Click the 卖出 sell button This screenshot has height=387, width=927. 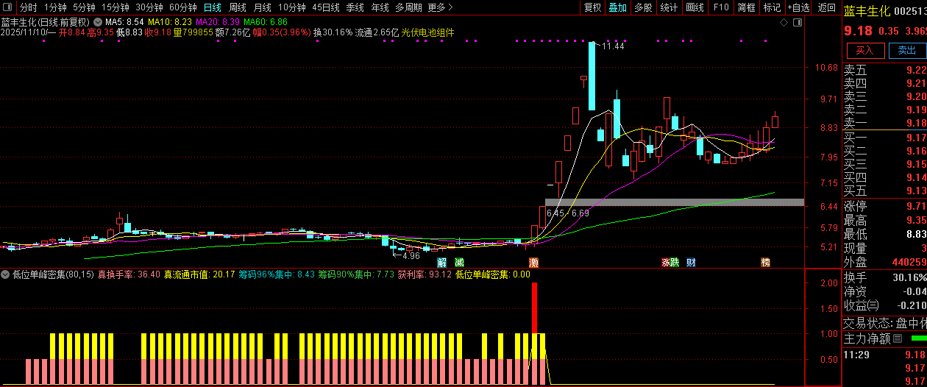tap(906, 50)
